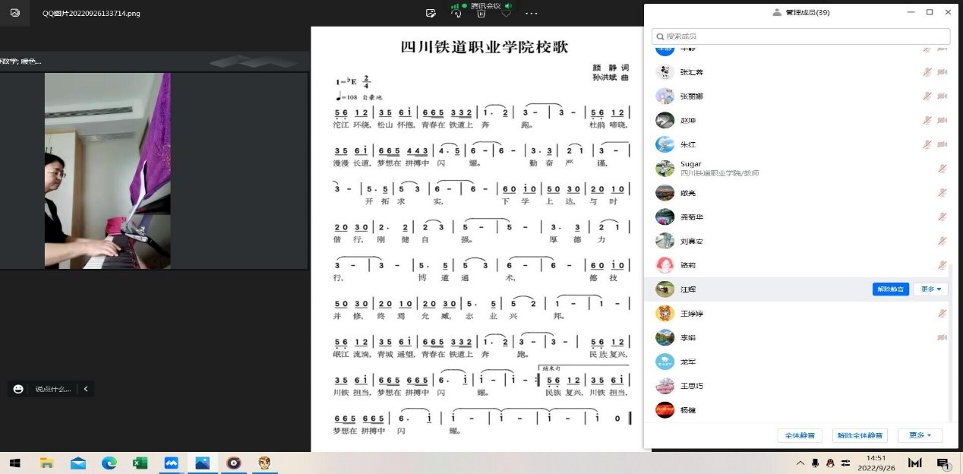Select the QQ图片20220926133714.png title tab
The width and height of the screenshot is (963, 474).
pyautogui.click(x=91, y=14)
